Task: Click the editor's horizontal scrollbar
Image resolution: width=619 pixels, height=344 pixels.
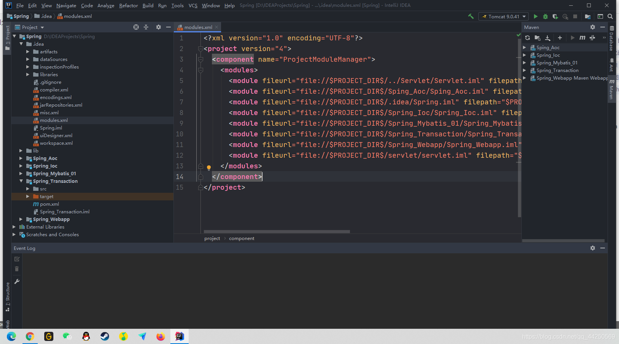Action: coord(276,231)
